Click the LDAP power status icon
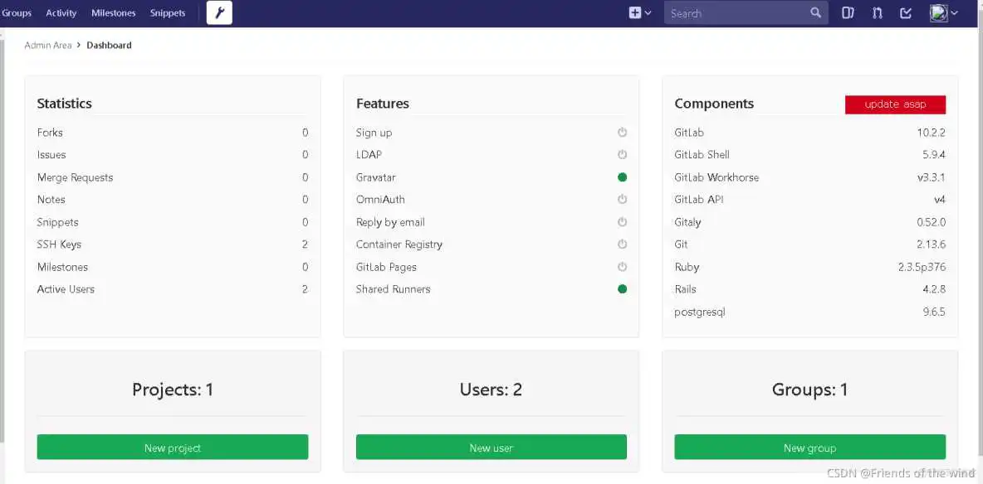Image resolution: width=983 pixels, height=484 pixels. click(622, 155)
